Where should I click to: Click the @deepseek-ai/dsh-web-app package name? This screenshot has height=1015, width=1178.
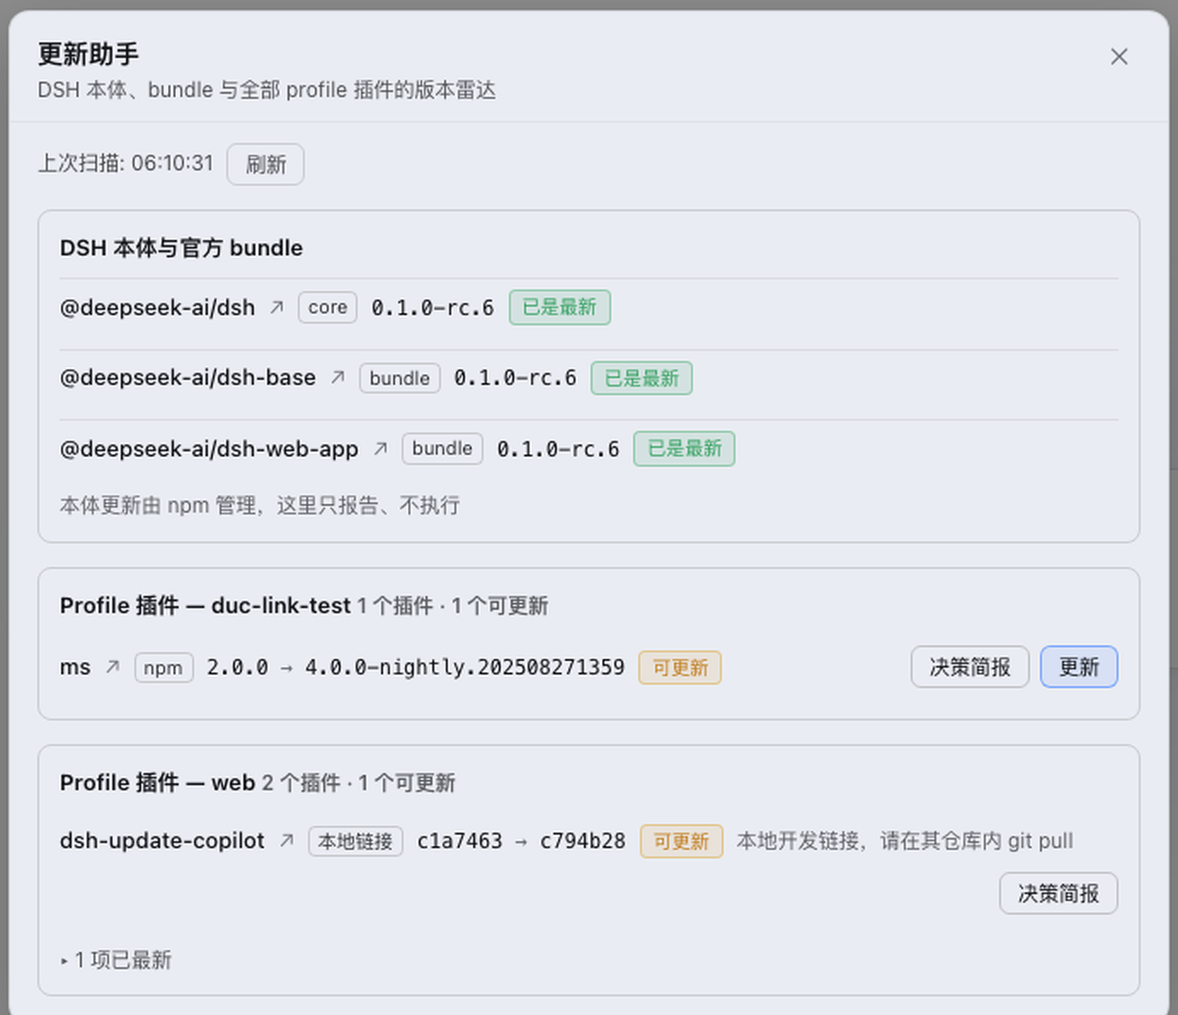click(209, 449)
